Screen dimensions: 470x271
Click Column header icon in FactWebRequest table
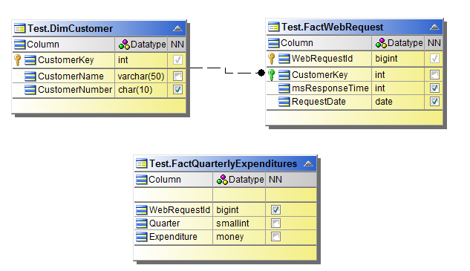[274, 43]
